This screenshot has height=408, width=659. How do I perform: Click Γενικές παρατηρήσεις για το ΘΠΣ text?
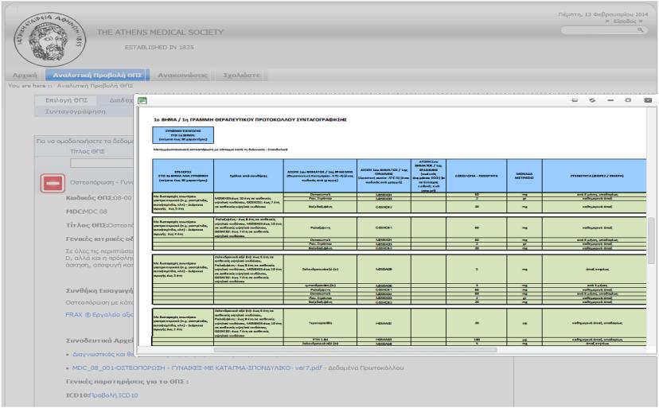[127, 382]
